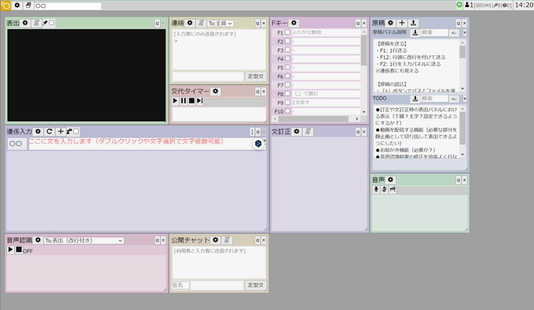Click the level meter icon in 音声 panel
This screenshot has height=310, width=534.
(393, 190)
